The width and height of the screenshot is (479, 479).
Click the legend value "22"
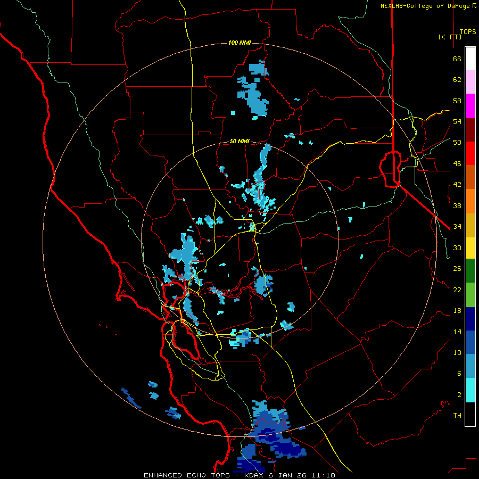pyautogui.click(x=457, y=290)
